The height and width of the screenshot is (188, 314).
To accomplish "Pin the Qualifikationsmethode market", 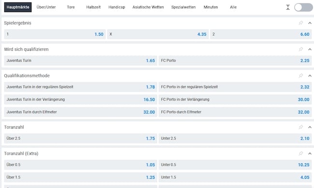I will click(300, 76).
